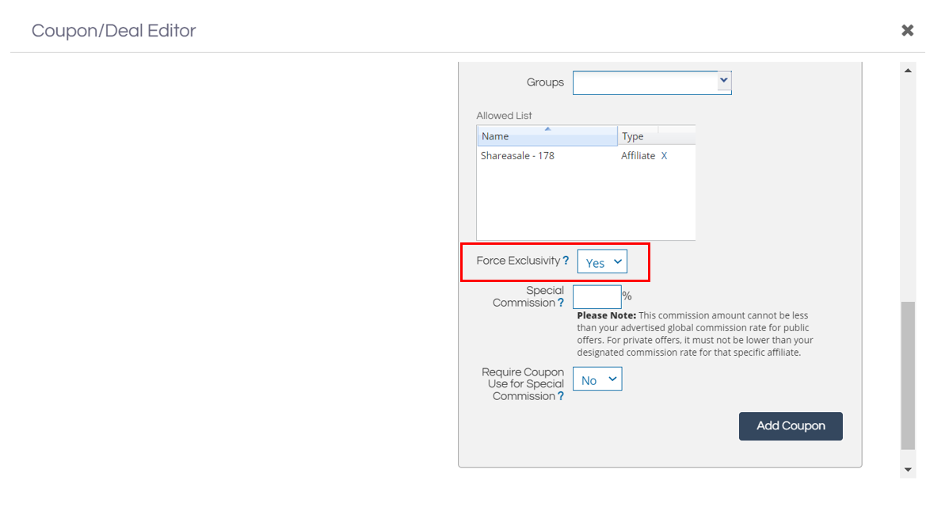Focus the Special Commission percent field

[596, 297]
